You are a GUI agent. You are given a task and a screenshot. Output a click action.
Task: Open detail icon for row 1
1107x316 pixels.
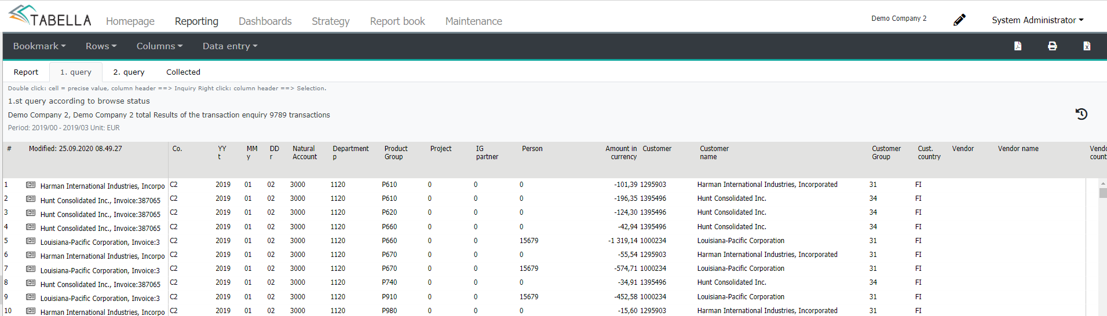coord(31,185)
